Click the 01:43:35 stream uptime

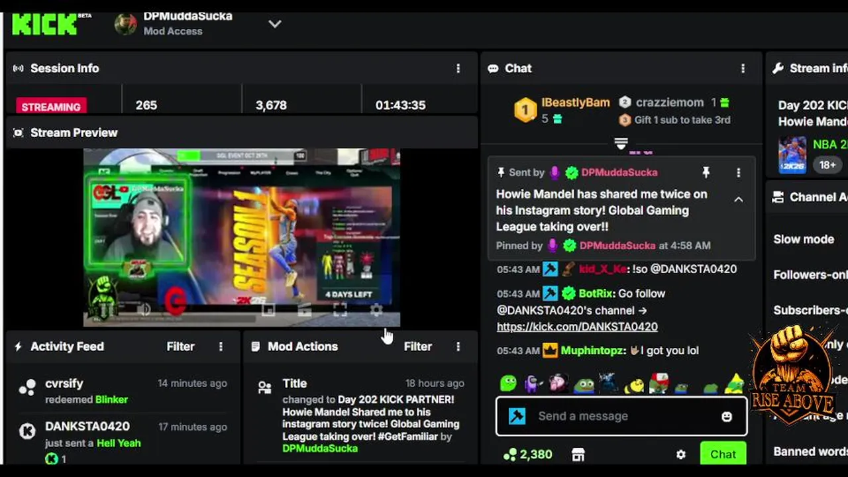(400, 105)
